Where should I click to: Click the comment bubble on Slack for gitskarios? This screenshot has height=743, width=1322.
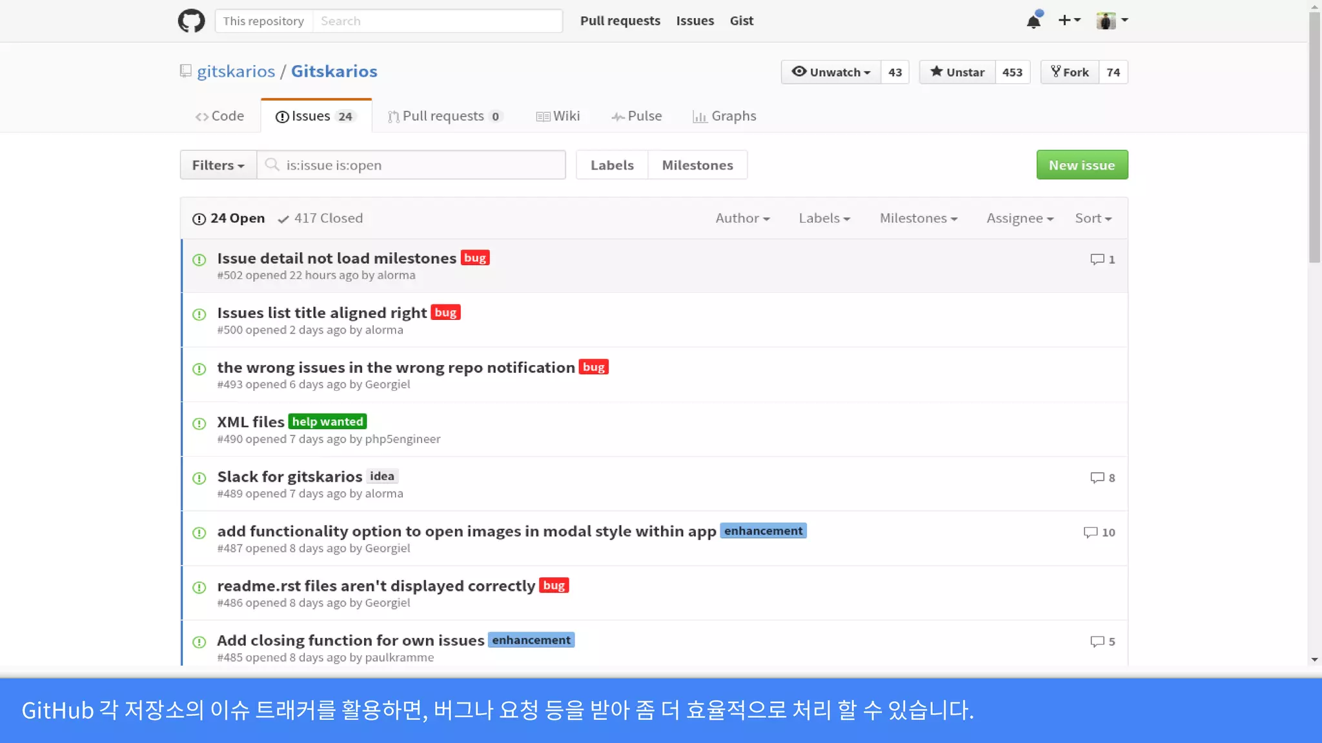(1097, 478)
